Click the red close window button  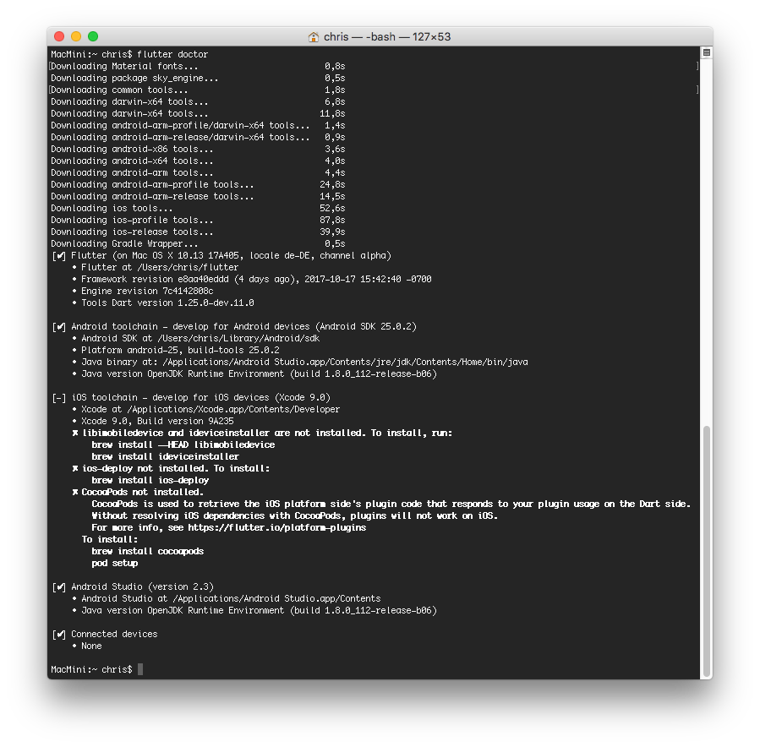pyautogui.click(x=59, y=36)
